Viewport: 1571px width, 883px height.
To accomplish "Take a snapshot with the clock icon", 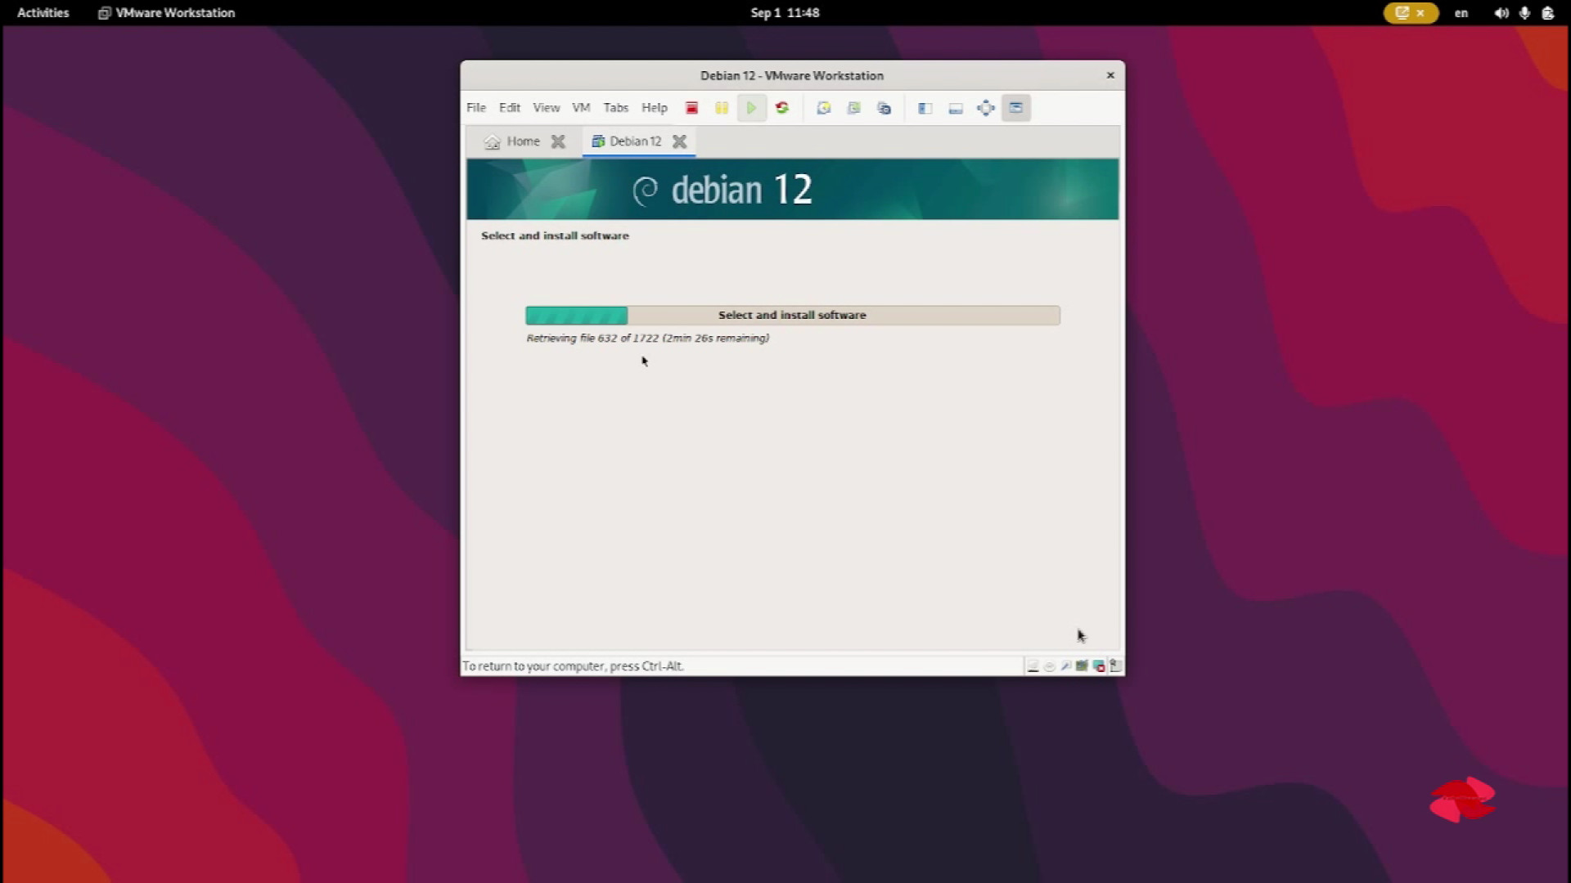I will tap(823, 108).
